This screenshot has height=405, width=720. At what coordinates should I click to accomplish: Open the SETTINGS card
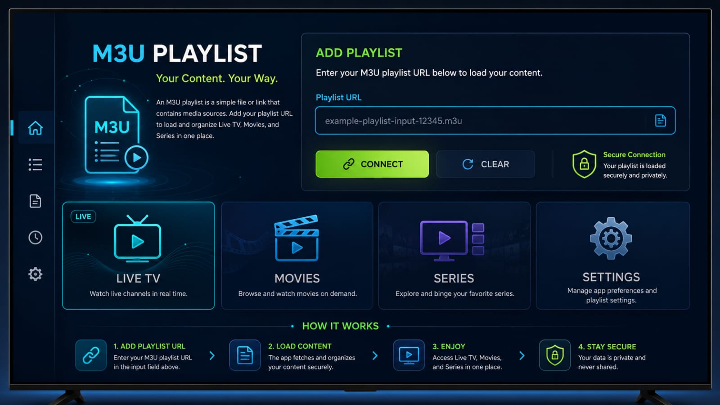pos(613,256)
